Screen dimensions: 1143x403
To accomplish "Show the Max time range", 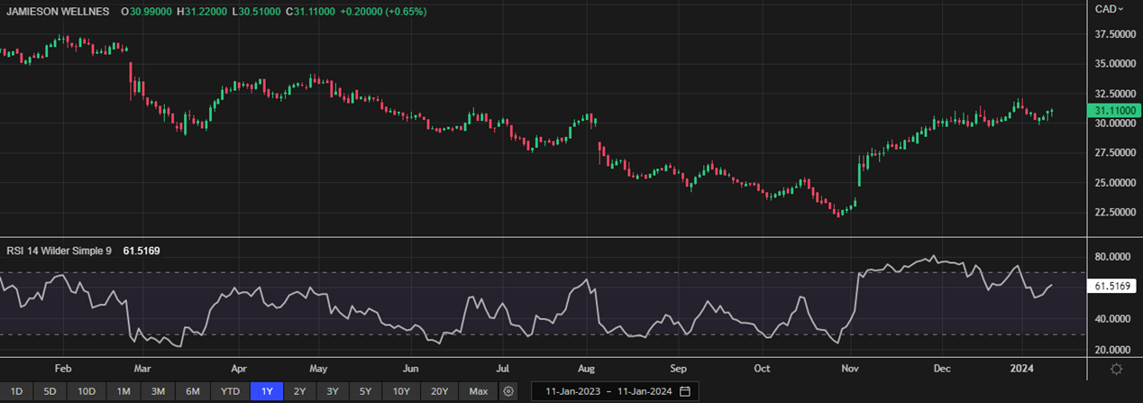I will 479,391.
